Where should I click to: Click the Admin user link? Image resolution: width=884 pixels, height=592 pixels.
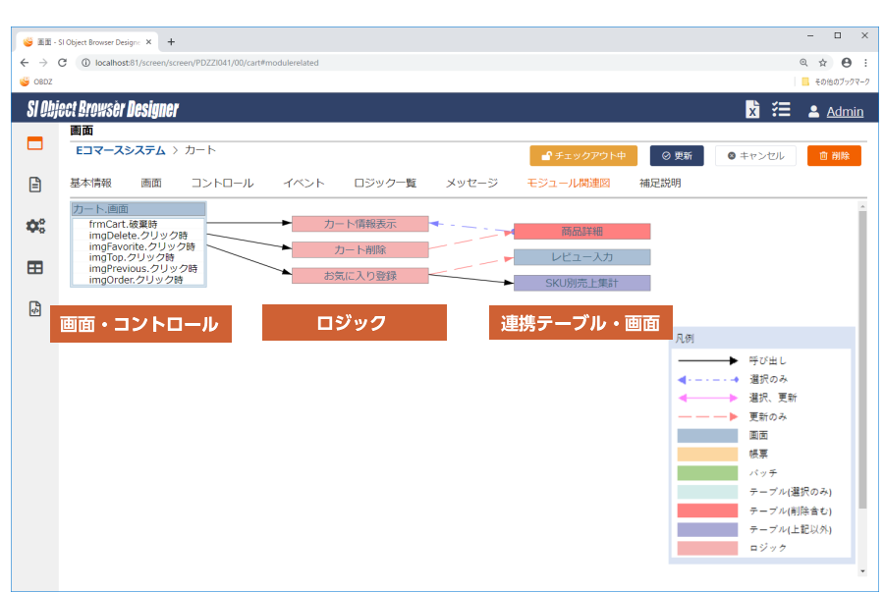tap(844, 111)
